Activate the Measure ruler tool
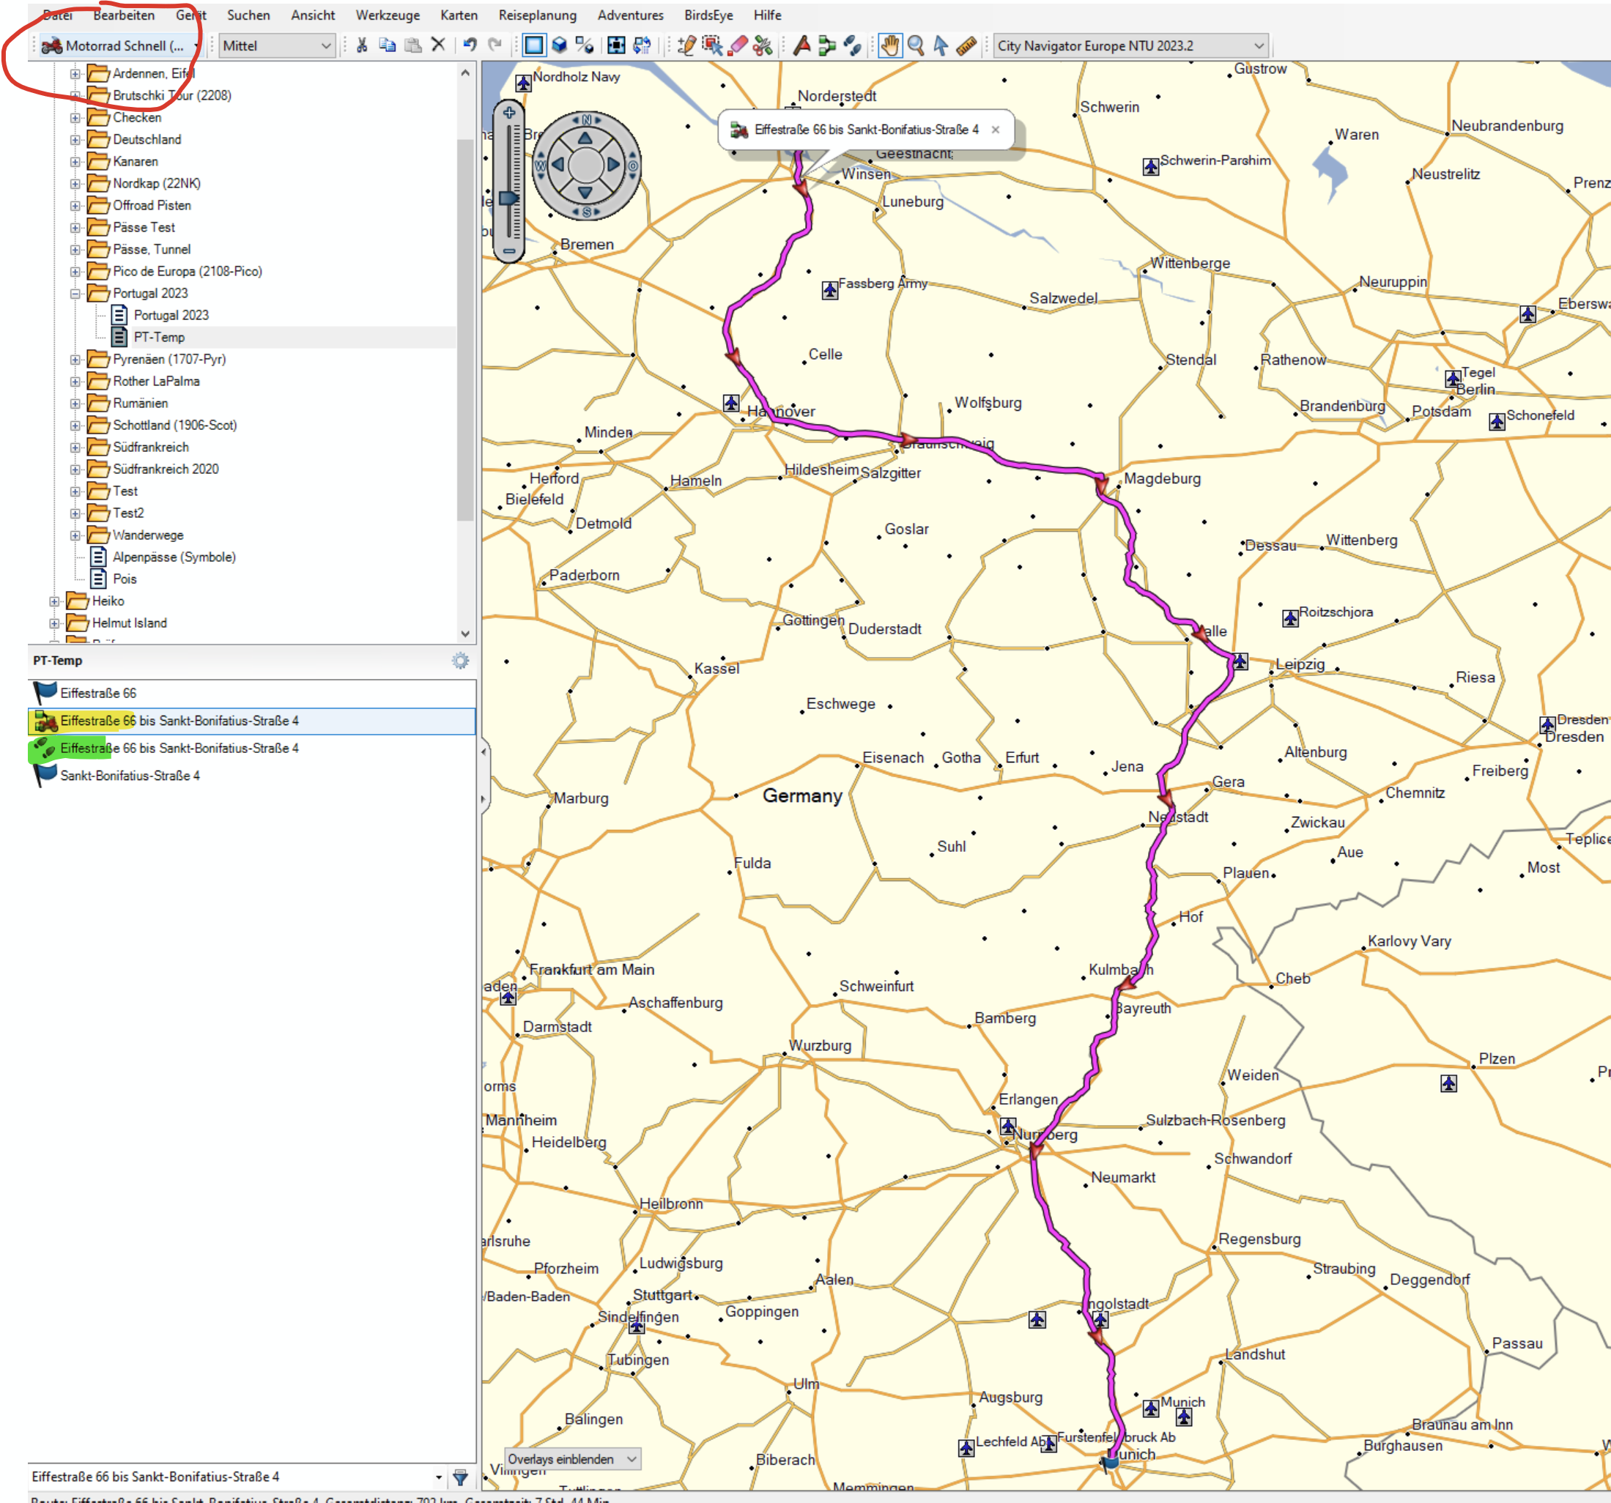 pyautogui.click(x=966, y=45)
